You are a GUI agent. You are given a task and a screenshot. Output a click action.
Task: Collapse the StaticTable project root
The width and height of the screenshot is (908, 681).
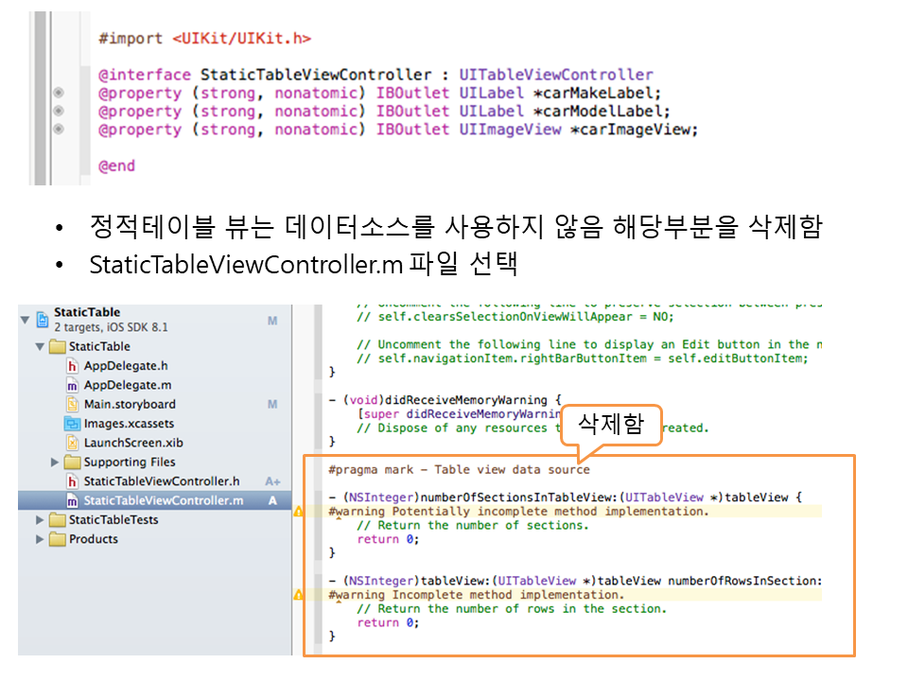coord(25,320)
